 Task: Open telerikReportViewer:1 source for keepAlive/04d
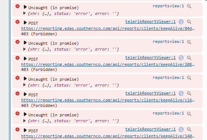151,21
